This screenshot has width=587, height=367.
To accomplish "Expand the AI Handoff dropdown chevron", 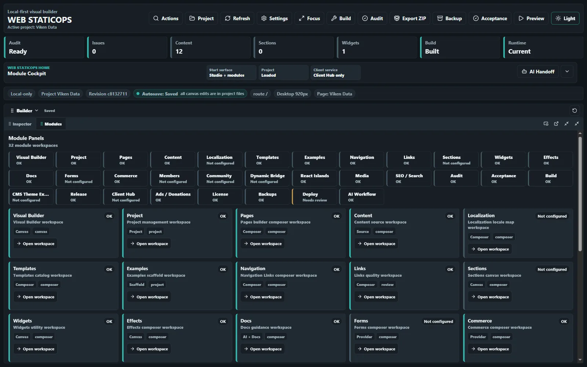I will [x=567, y=72].
